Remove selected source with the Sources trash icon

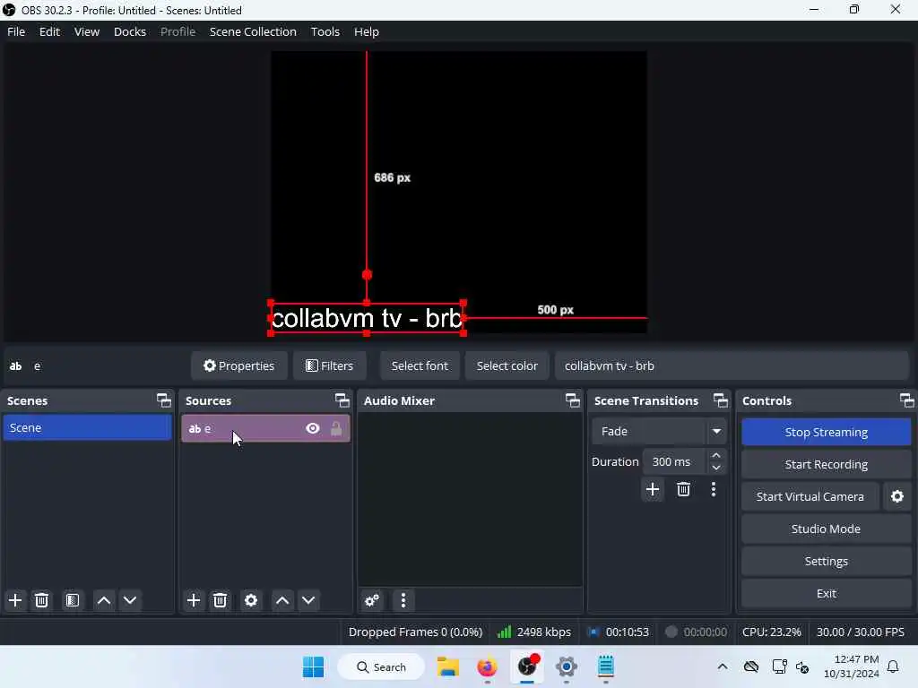pyautogui.click(x=221, y=600)
